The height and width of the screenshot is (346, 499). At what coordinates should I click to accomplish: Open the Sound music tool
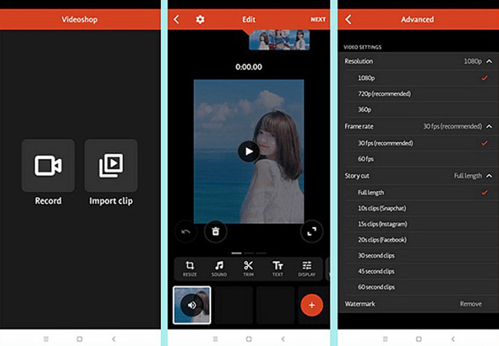[219, 269]
